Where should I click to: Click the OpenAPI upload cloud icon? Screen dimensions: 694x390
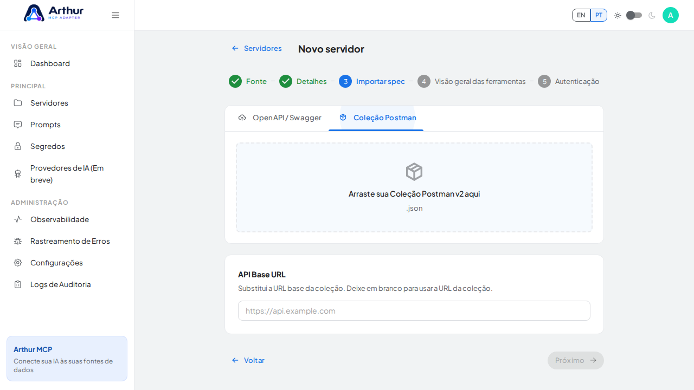tap(242, 118)
